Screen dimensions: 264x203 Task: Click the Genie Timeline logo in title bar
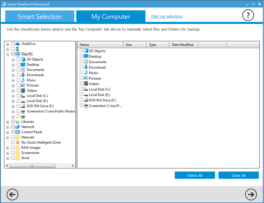click(x=4, y=4)
